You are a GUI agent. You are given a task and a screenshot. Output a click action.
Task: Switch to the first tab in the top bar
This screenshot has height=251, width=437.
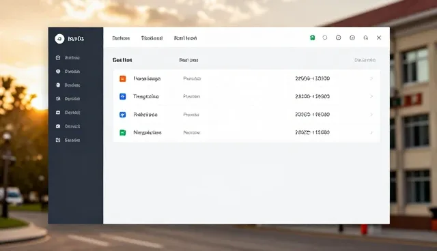coord(121,38)
